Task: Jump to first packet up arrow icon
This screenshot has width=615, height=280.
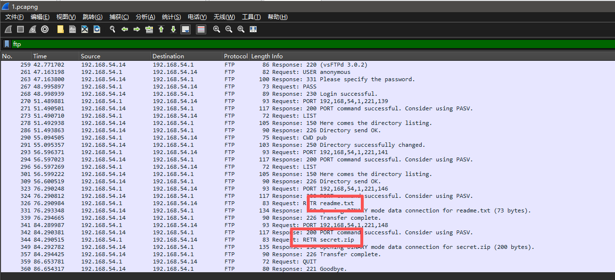Action: (161, 29)
